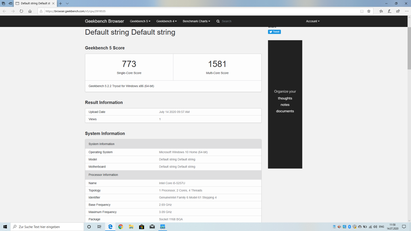Open the Benchmark Charts dropdown
The width and height of the screenshot is (411, 231).
197,21
